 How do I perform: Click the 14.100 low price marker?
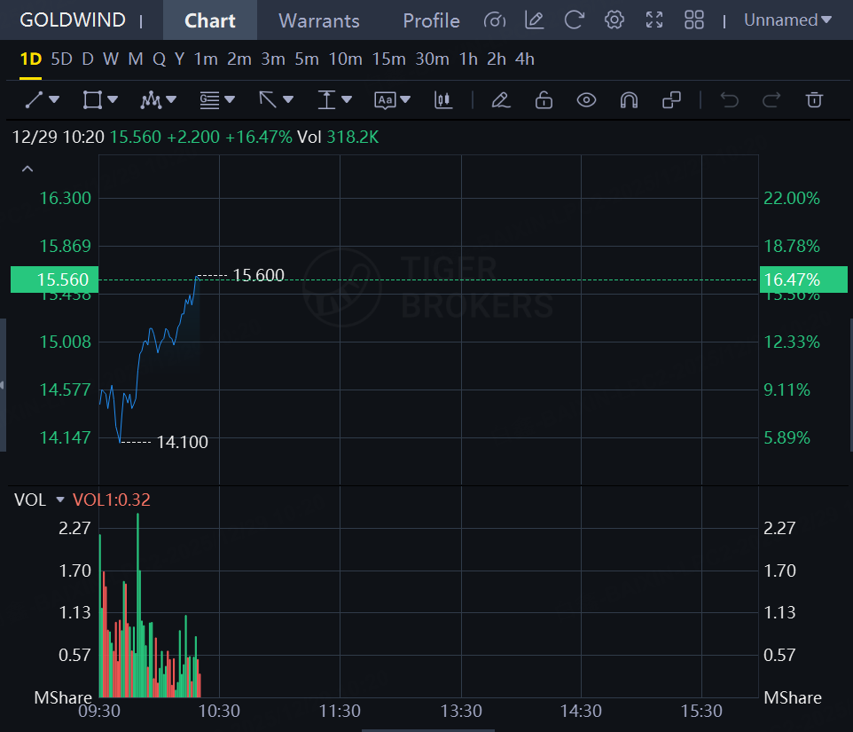coord(183,442)
